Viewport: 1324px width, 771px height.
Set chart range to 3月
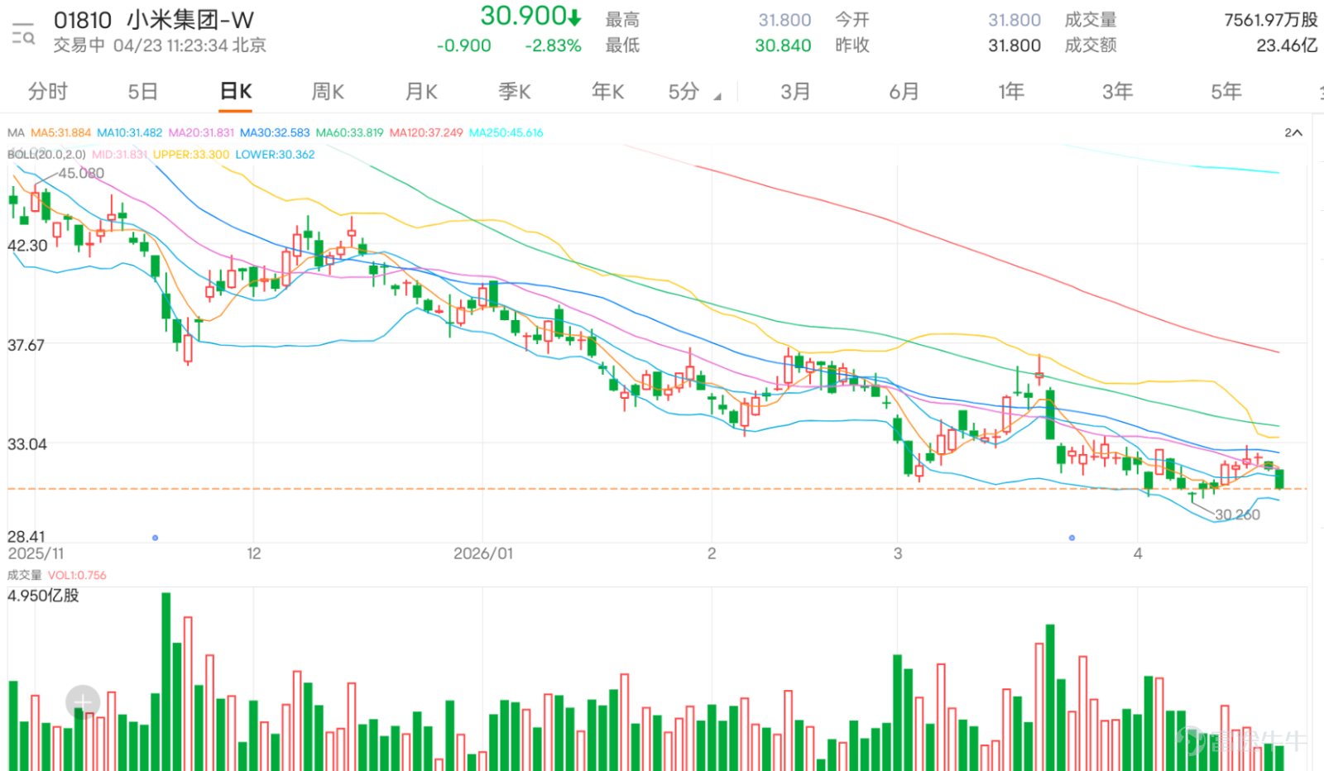[x=795, y=92]
